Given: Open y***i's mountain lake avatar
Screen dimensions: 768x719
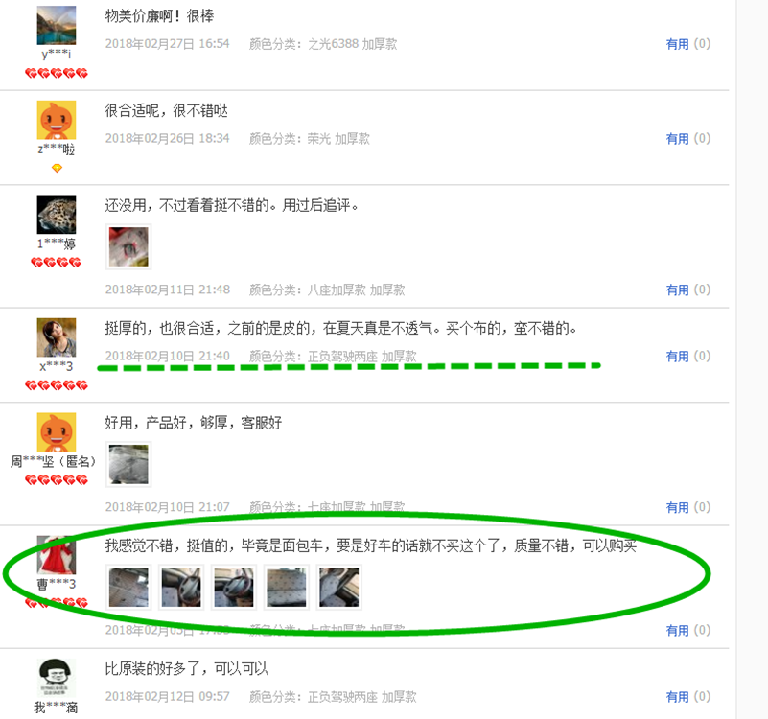Looking at the screenshot, I should (57, 25).
